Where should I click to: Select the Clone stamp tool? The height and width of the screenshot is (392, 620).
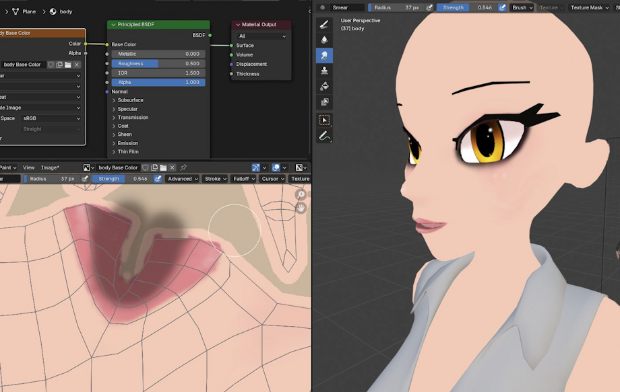click(324, 71)
